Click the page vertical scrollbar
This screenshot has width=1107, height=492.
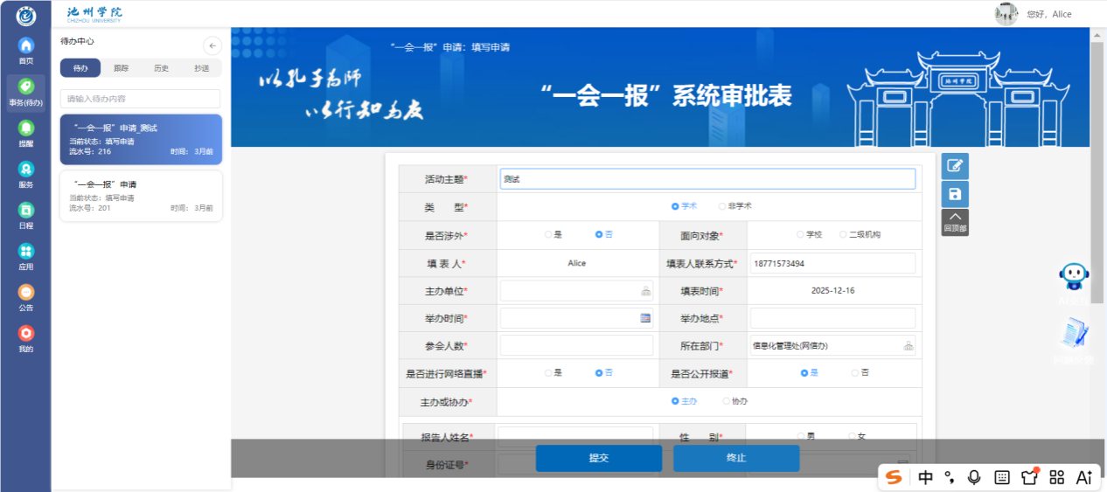1097,175
